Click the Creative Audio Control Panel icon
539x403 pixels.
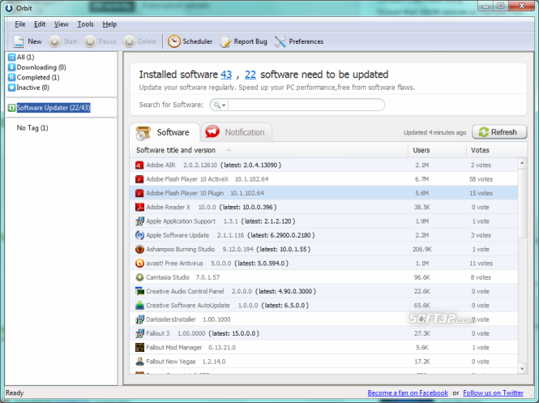(x=139, y=291)
